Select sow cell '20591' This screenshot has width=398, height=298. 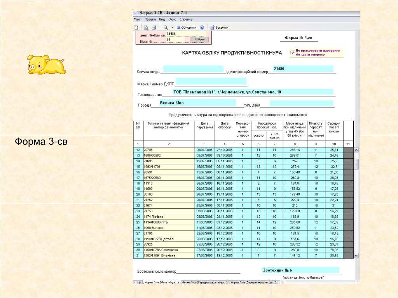[x=169, y=172]
